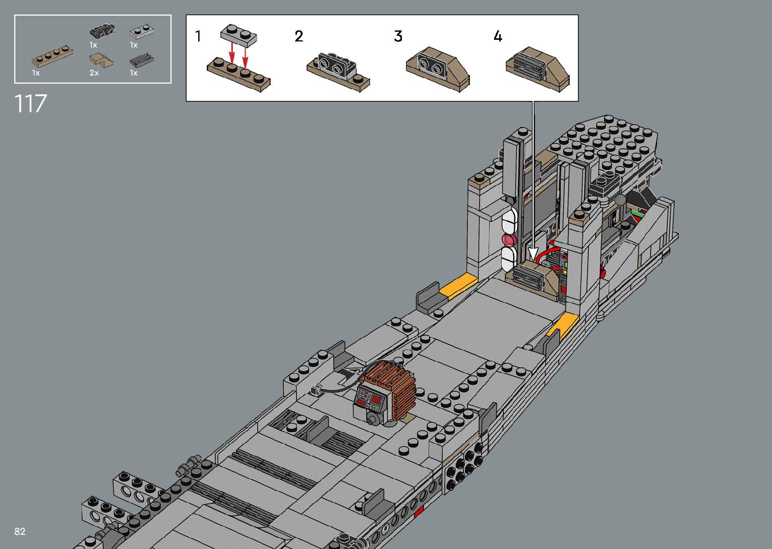Select the dark gray grille tile part
Viewport: 772px width, 549px height.
(x=141, y=61)
